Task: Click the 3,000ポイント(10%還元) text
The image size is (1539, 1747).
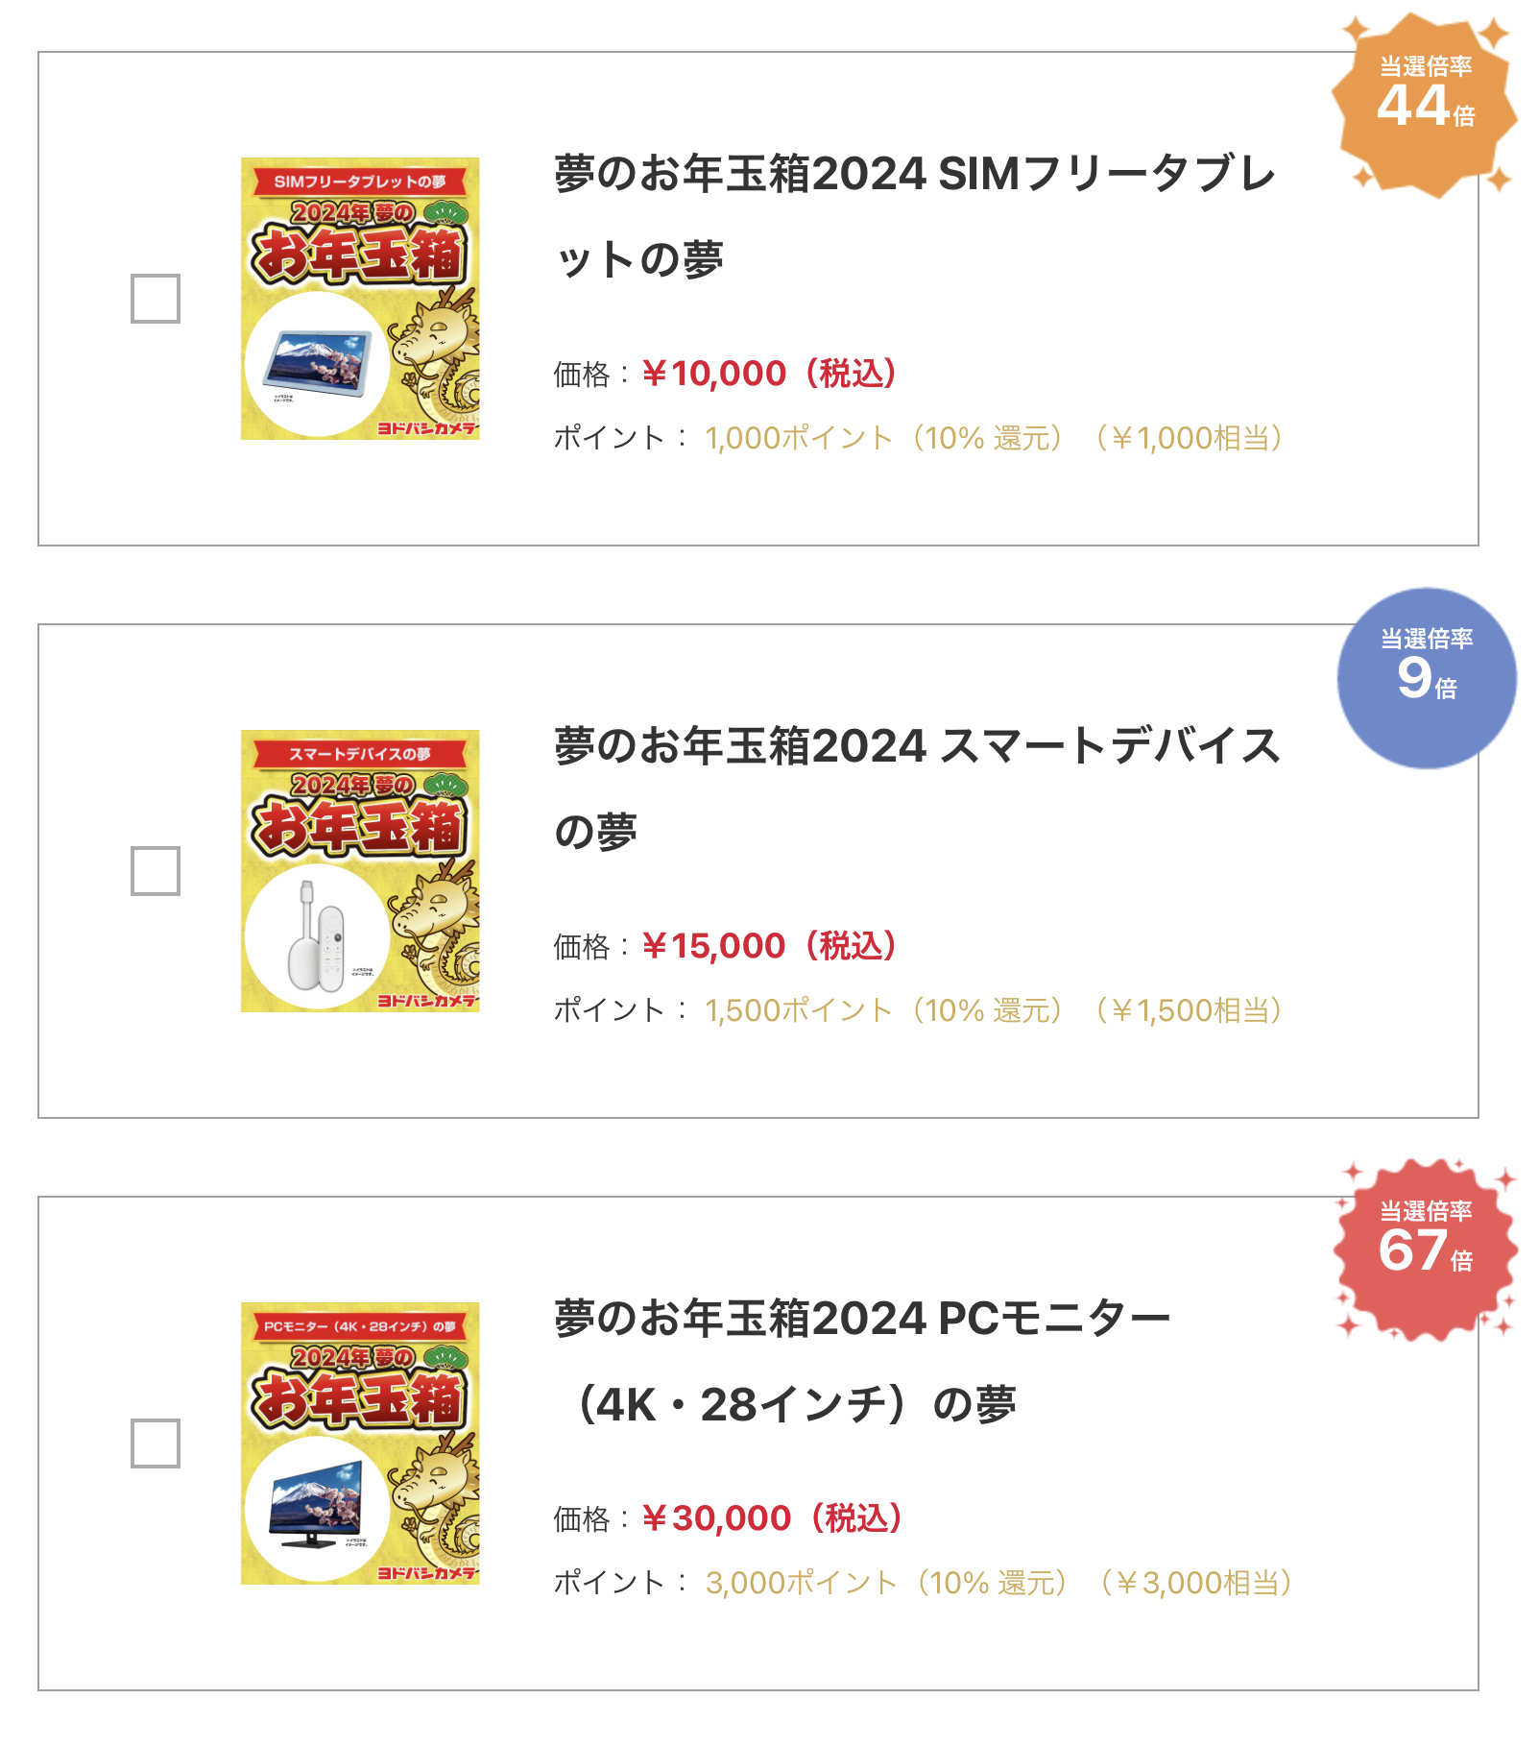Action: click(x=886, y=1583)
